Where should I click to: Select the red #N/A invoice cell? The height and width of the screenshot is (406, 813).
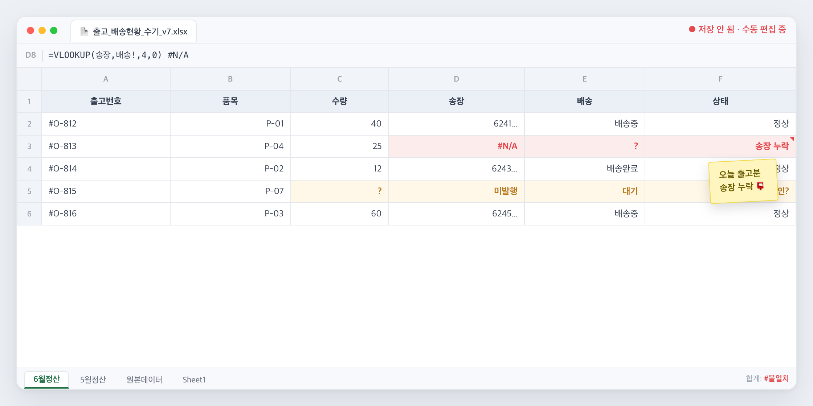(456, 146)
